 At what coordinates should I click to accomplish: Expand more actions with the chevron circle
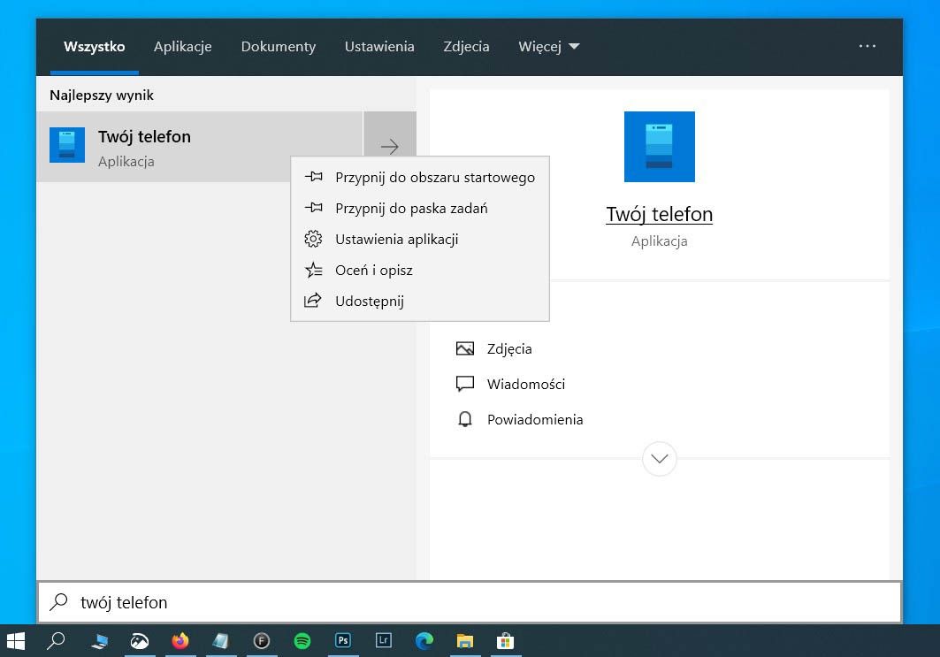pyautogui.click(x=660, y=459)
